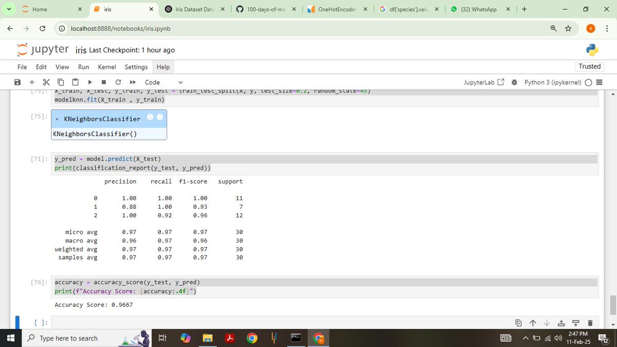Open the File menu

pyautogui.click(x=22, y=67)
